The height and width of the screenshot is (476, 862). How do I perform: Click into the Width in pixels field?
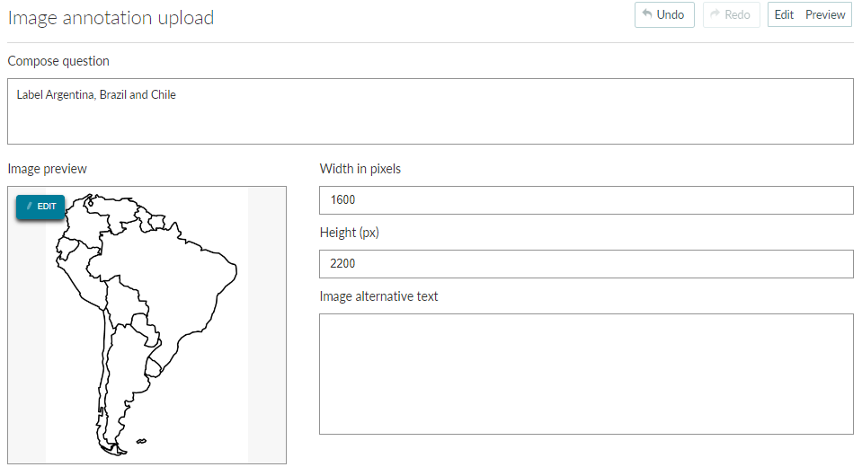(x=586, y=200)
